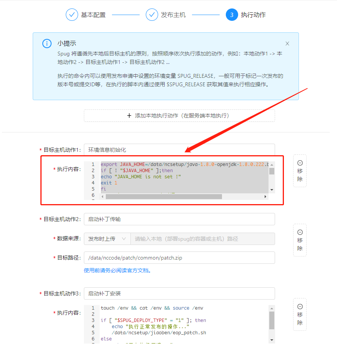
Task: Open the 发布时上传 data source dropdown
Action: pyautogui.click(x=107, y=239)
